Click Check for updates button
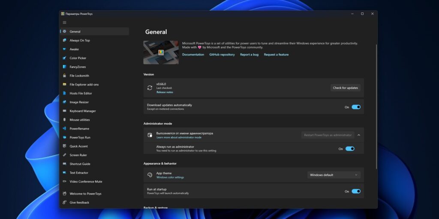Image resolution: width=439 pixels, height=219 pixels. coord(345,88)
